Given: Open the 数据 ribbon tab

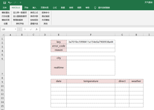Looking at the screenshot, I should coord(63,8).
